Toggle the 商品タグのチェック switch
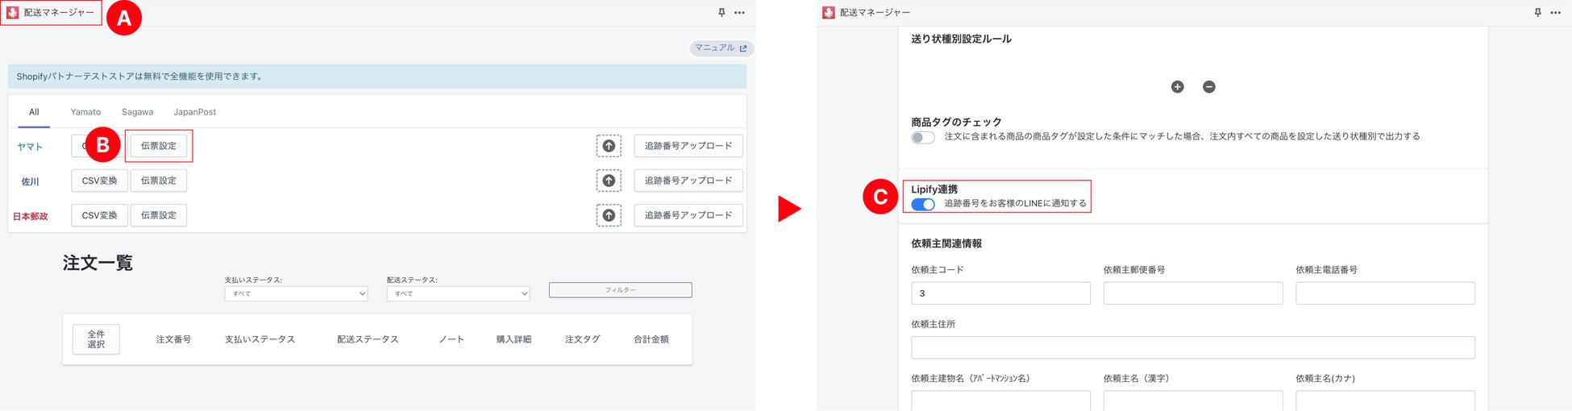The image size is (1572, 411). (x=923, y=138)
